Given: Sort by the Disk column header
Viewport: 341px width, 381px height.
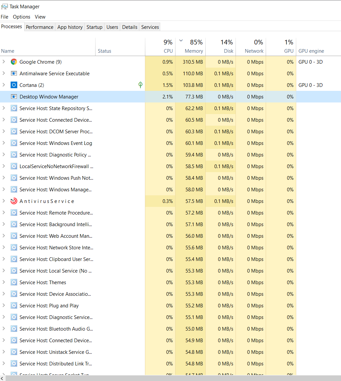Looking at the screenshot, I should (221, 47).
